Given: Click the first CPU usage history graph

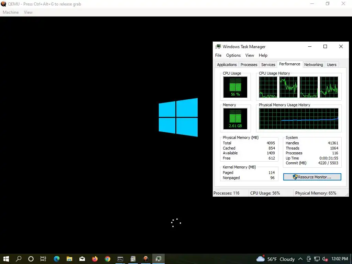Looking at the screenshot, I should pyautogui.click(x=268, y=87).
